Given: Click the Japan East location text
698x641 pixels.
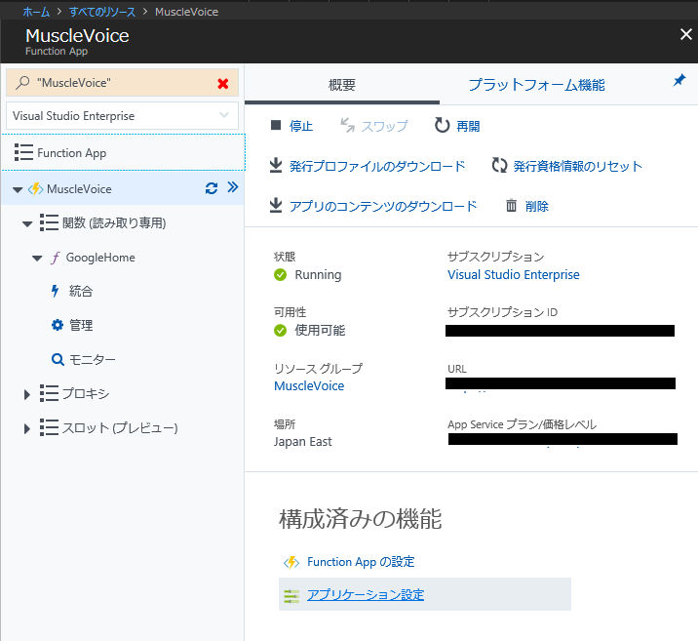Looking at the screenshot, I should coord(303,441).
